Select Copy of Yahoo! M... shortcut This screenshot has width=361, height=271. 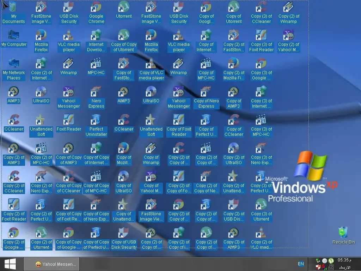151,182
